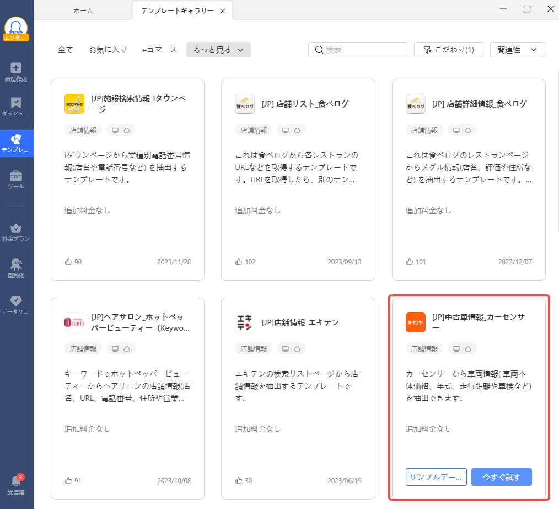Viewport: 559px width, 509px height.
Task: Open the Dashboard sidebar icon
Action: click(16, 107)
